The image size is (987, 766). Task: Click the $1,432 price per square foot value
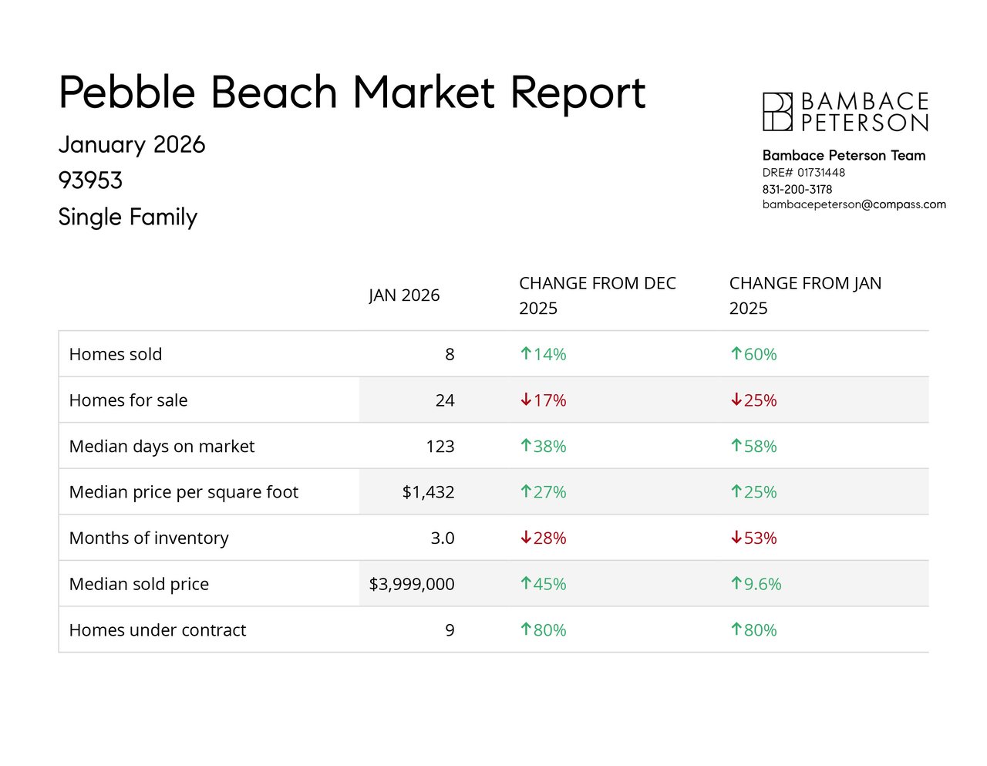tap(428, 492)
